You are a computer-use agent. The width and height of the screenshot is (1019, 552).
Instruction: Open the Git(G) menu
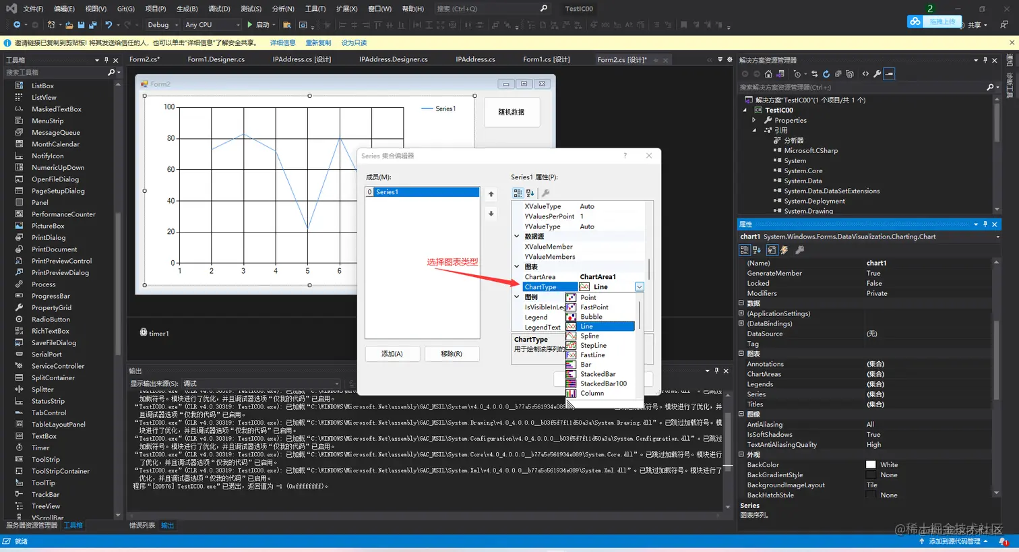[x=125, y=9]
